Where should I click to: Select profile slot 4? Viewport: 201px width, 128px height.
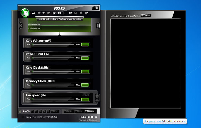[x=45, y=111]
